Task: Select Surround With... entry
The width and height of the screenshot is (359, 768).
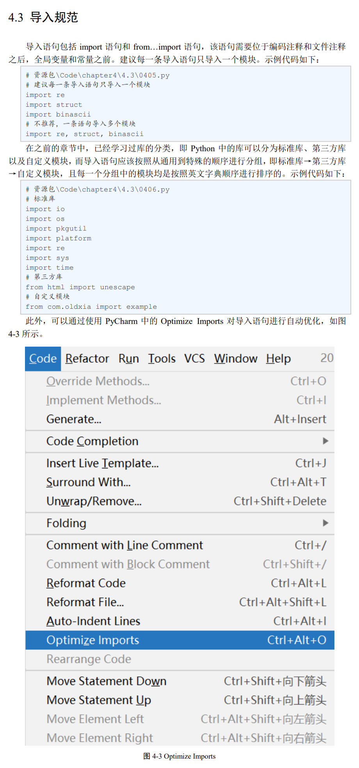Action: coord(180,482)
